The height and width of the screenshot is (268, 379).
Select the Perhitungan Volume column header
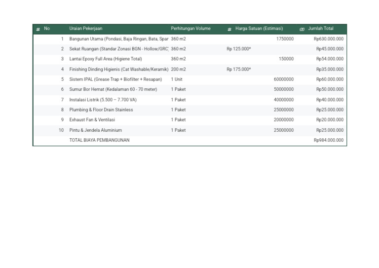[190, 29]
